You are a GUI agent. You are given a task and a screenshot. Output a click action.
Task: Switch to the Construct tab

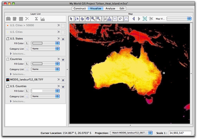[80, 9]
